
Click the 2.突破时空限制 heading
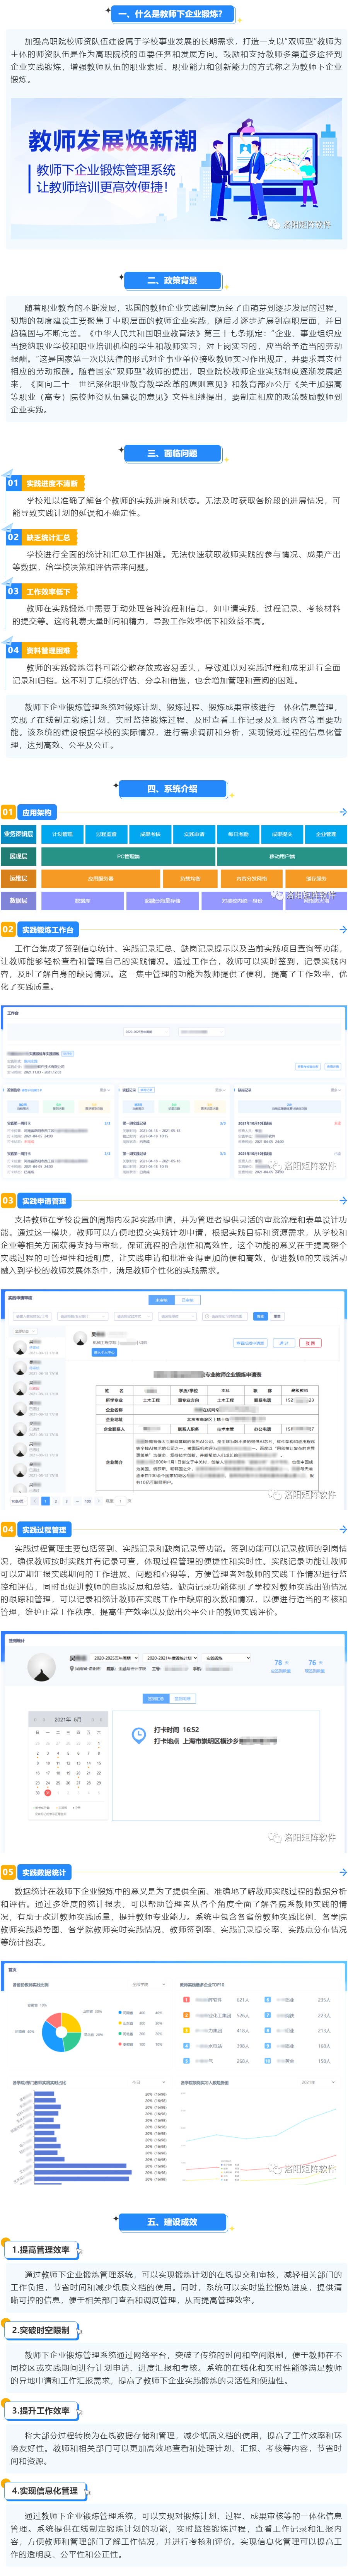tap(41, 2330)
